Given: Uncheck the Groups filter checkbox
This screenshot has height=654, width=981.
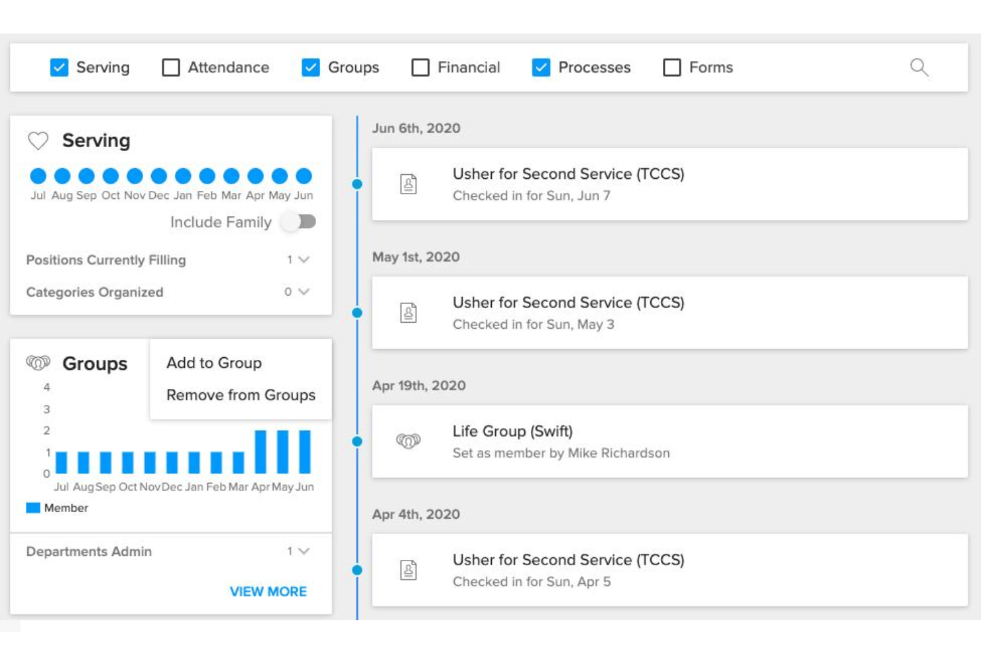Looking at the screenshot, I should (311, 68).
